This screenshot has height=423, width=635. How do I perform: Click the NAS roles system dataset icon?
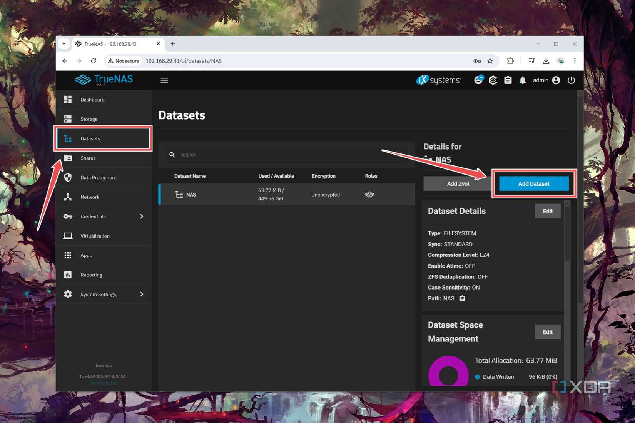point(369,195)
